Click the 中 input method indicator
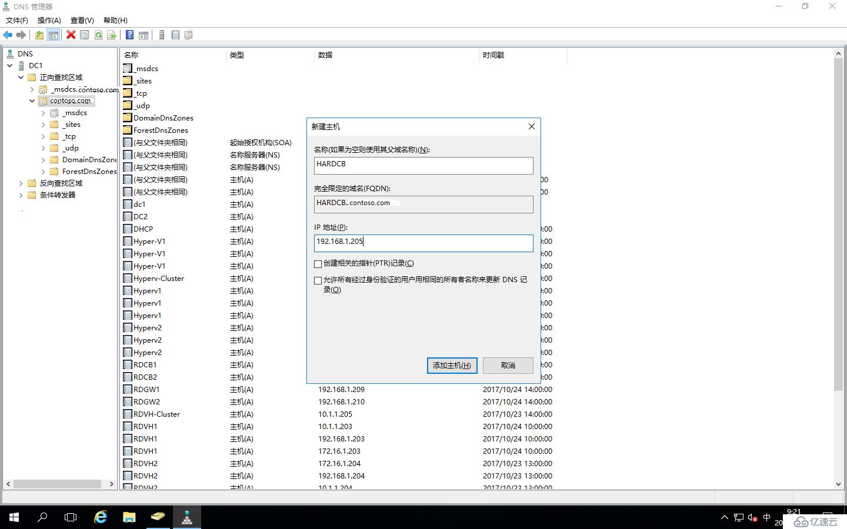The width and height of the screenshot is (847, 529). click(x=766, y=518)
